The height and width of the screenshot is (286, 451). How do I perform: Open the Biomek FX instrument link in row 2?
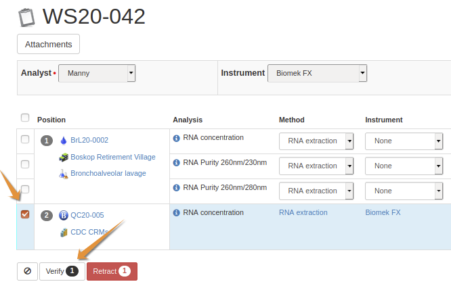[383, 212]
